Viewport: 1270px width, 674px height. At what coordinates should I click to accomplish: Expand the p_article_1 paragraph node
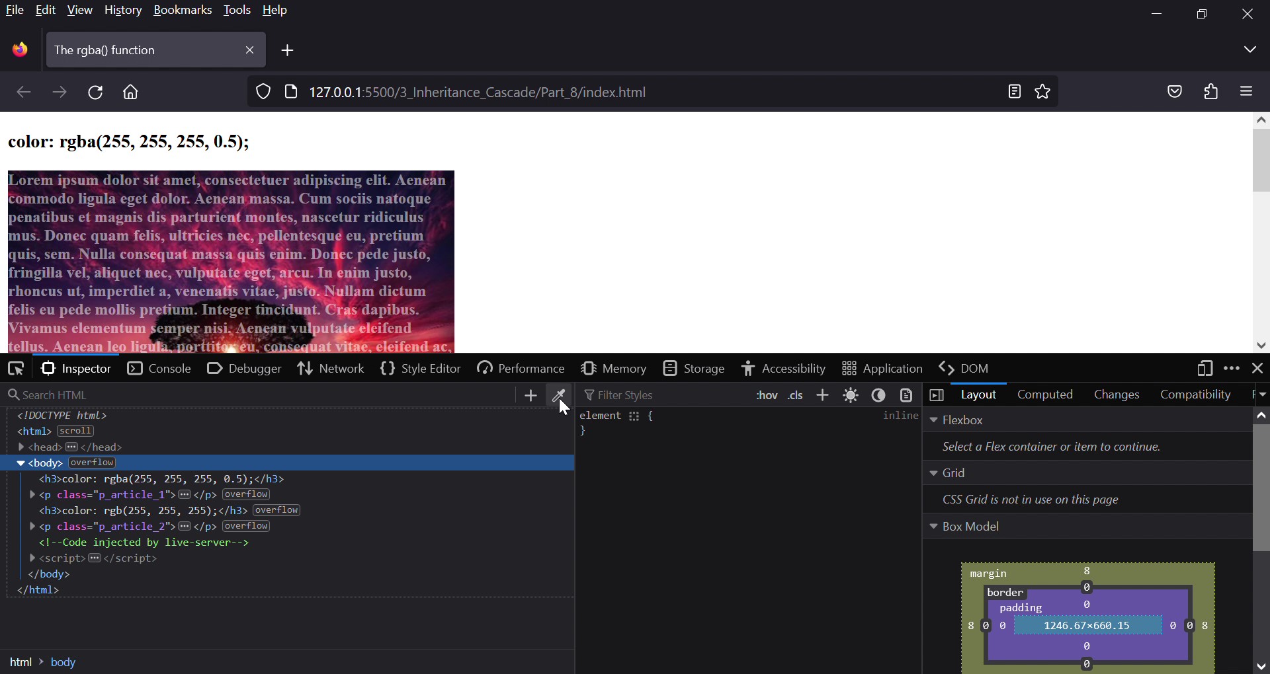click(32, 495)
